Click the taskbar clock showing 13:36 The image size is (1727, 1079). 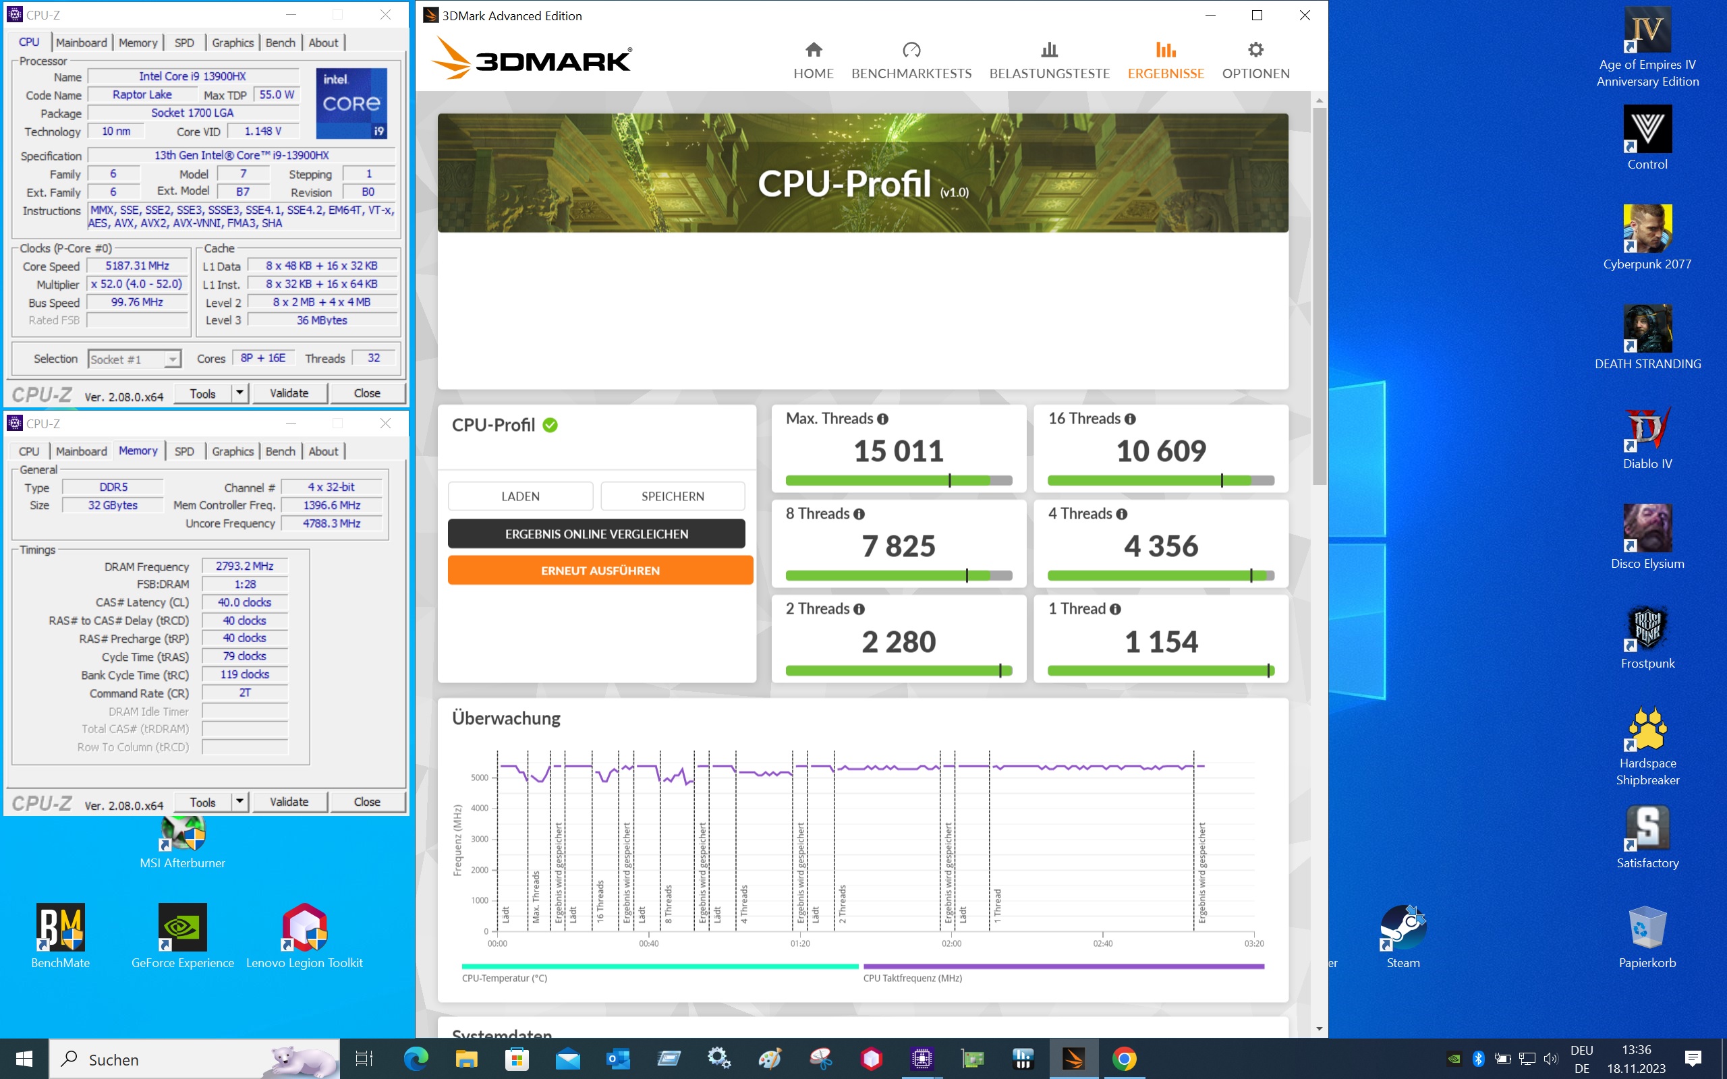coord(1636,1059)
